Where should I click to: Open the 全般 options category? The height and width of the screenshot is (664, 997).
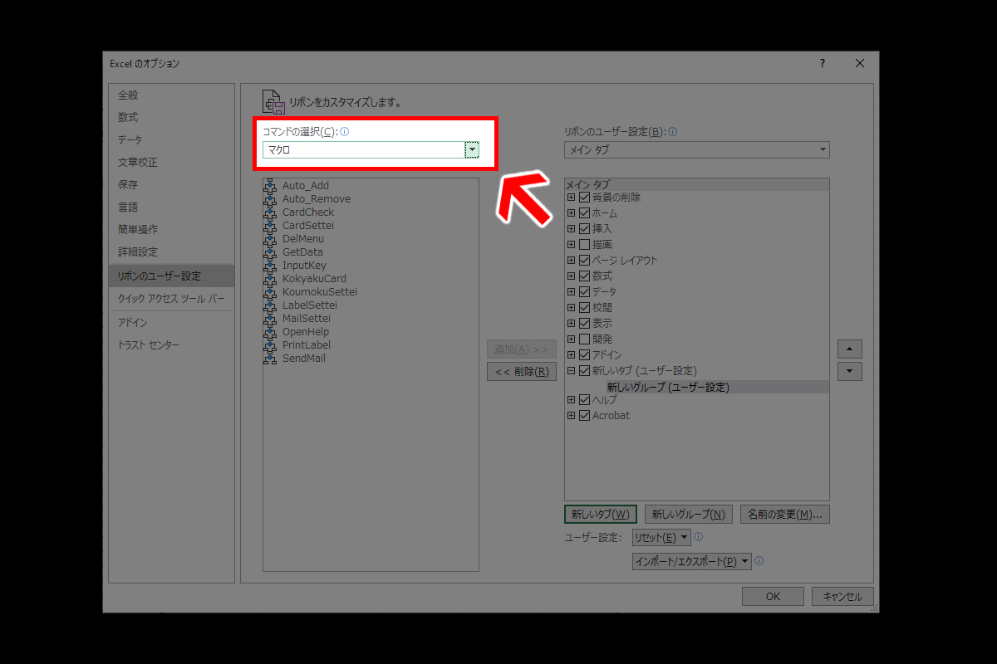(171, 95)
